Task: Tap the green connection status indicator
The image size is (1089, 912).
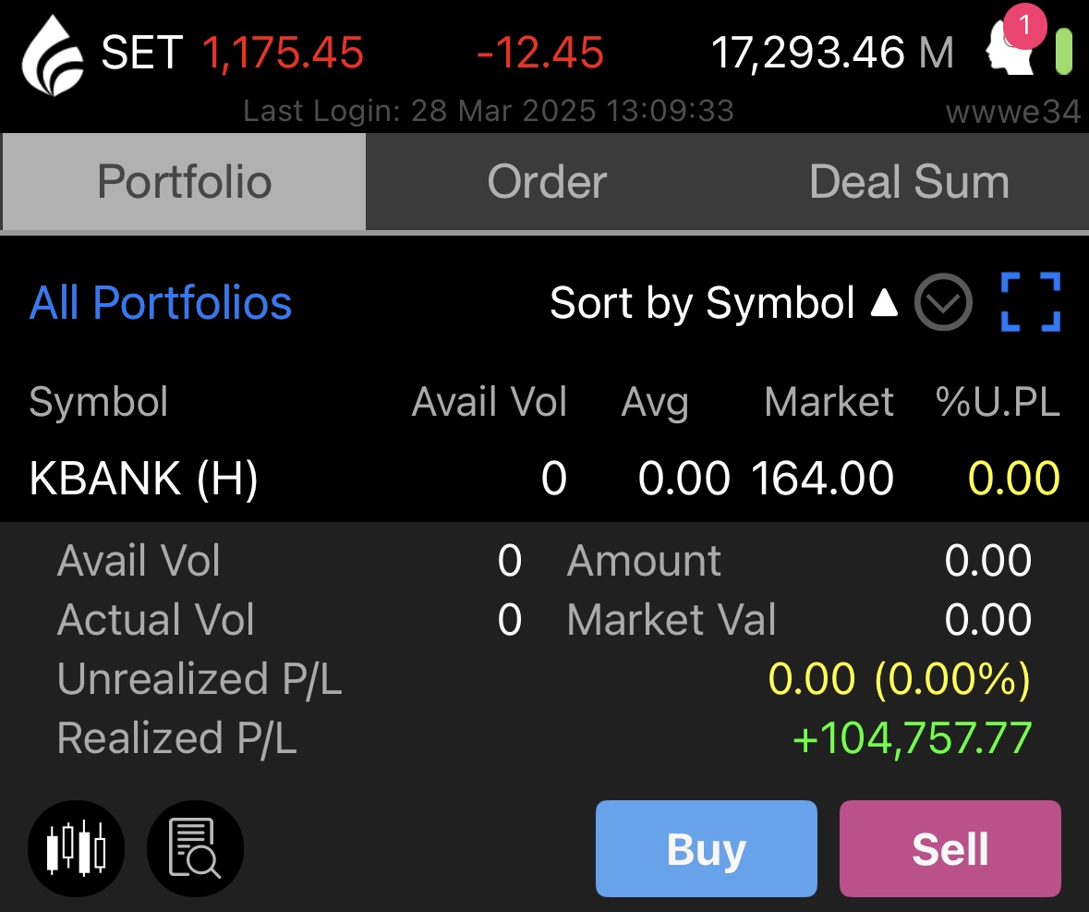Action: (1063, 52)
